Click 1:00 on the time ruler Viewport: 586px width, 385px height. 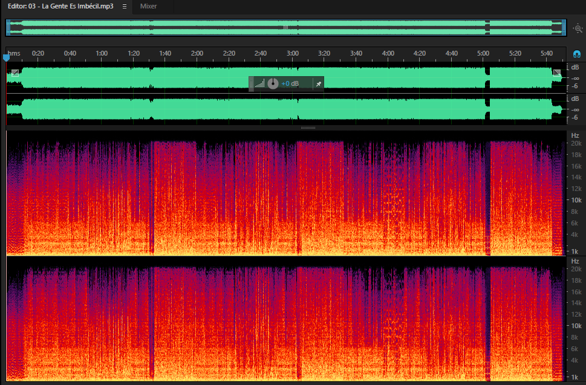coord(102,53)
